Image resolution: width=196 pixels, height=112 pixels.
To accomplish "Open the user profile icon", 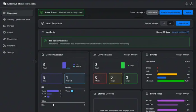I will point(191,4).
